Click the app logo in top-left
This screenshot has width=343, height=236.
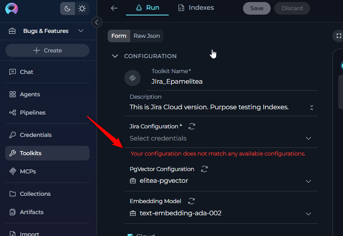(x=12, y=9)
